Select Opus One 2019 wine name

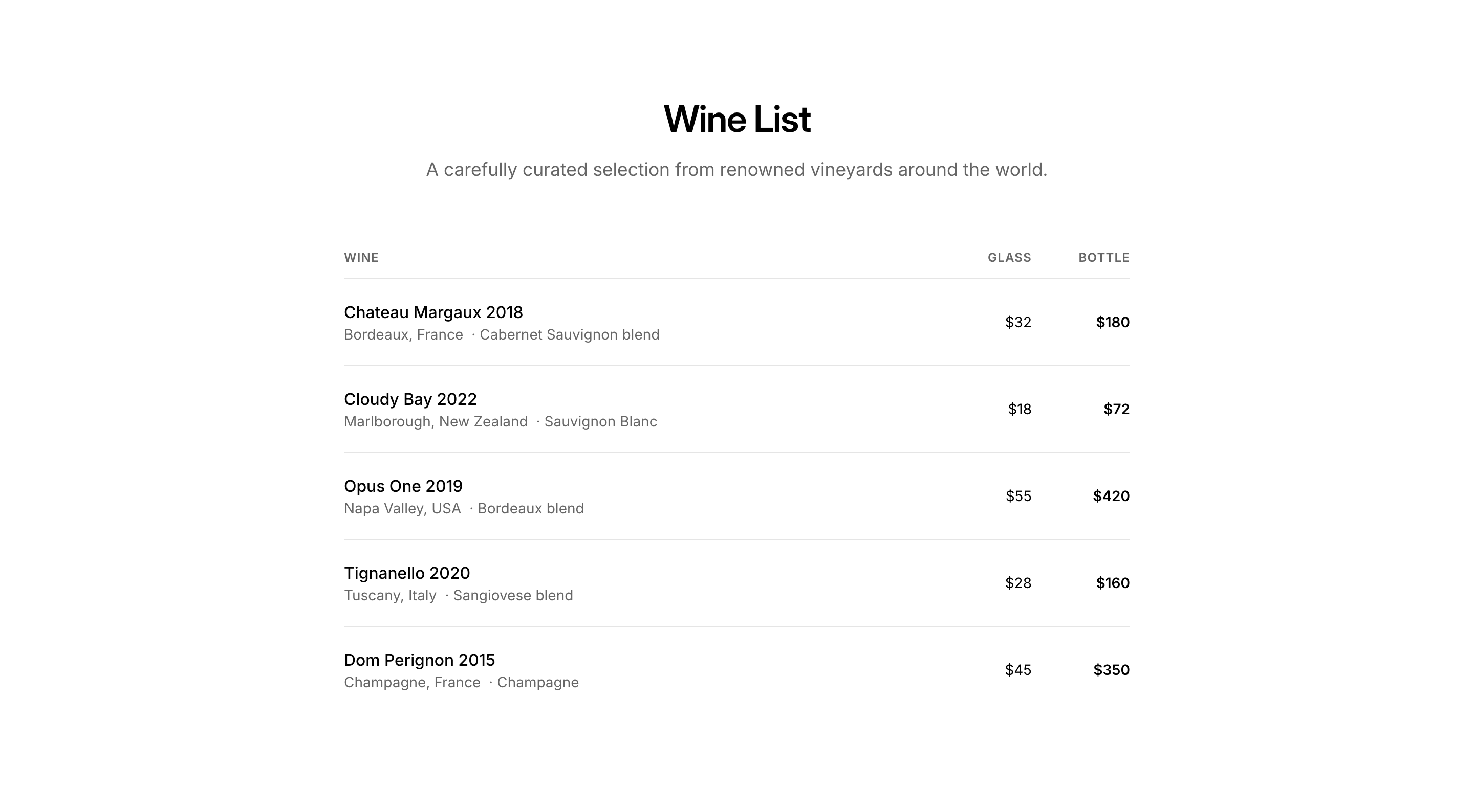point(403,486)
